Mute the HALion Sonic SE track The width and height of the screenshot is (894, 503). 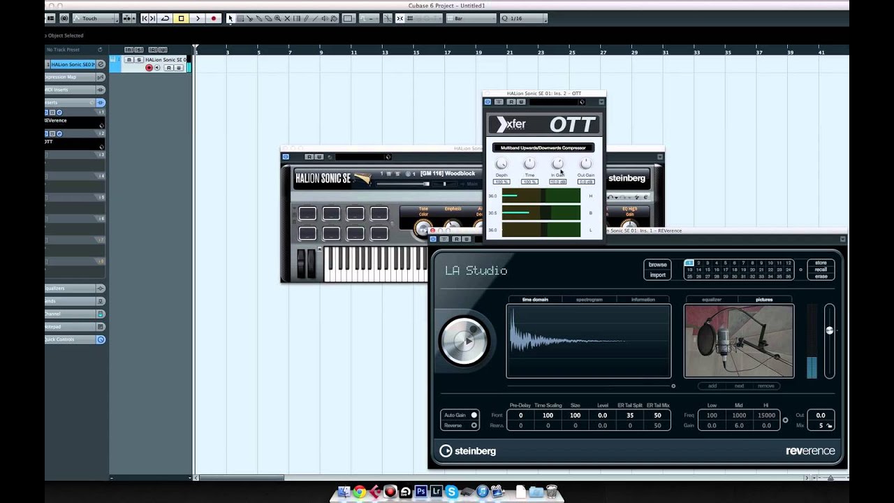coord(129,60)
